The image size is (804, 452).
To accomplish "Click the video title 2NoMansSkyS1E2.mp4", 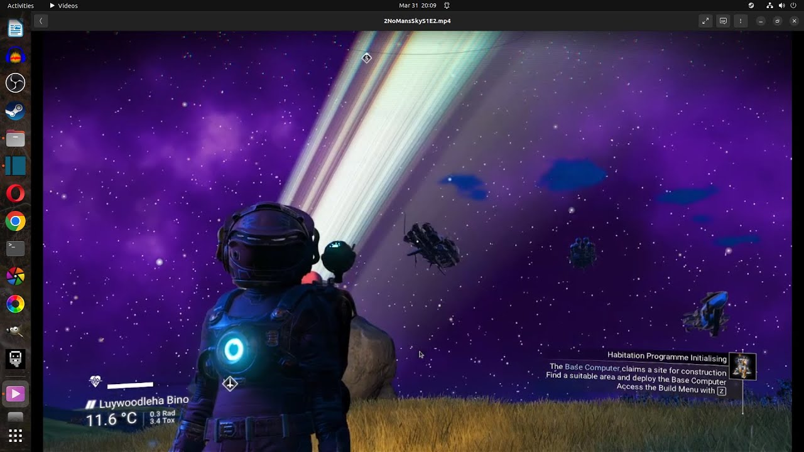I will click(417, 21).
